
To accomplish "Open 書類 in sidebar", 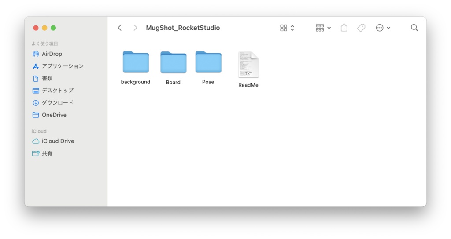I will click(47, 78).
